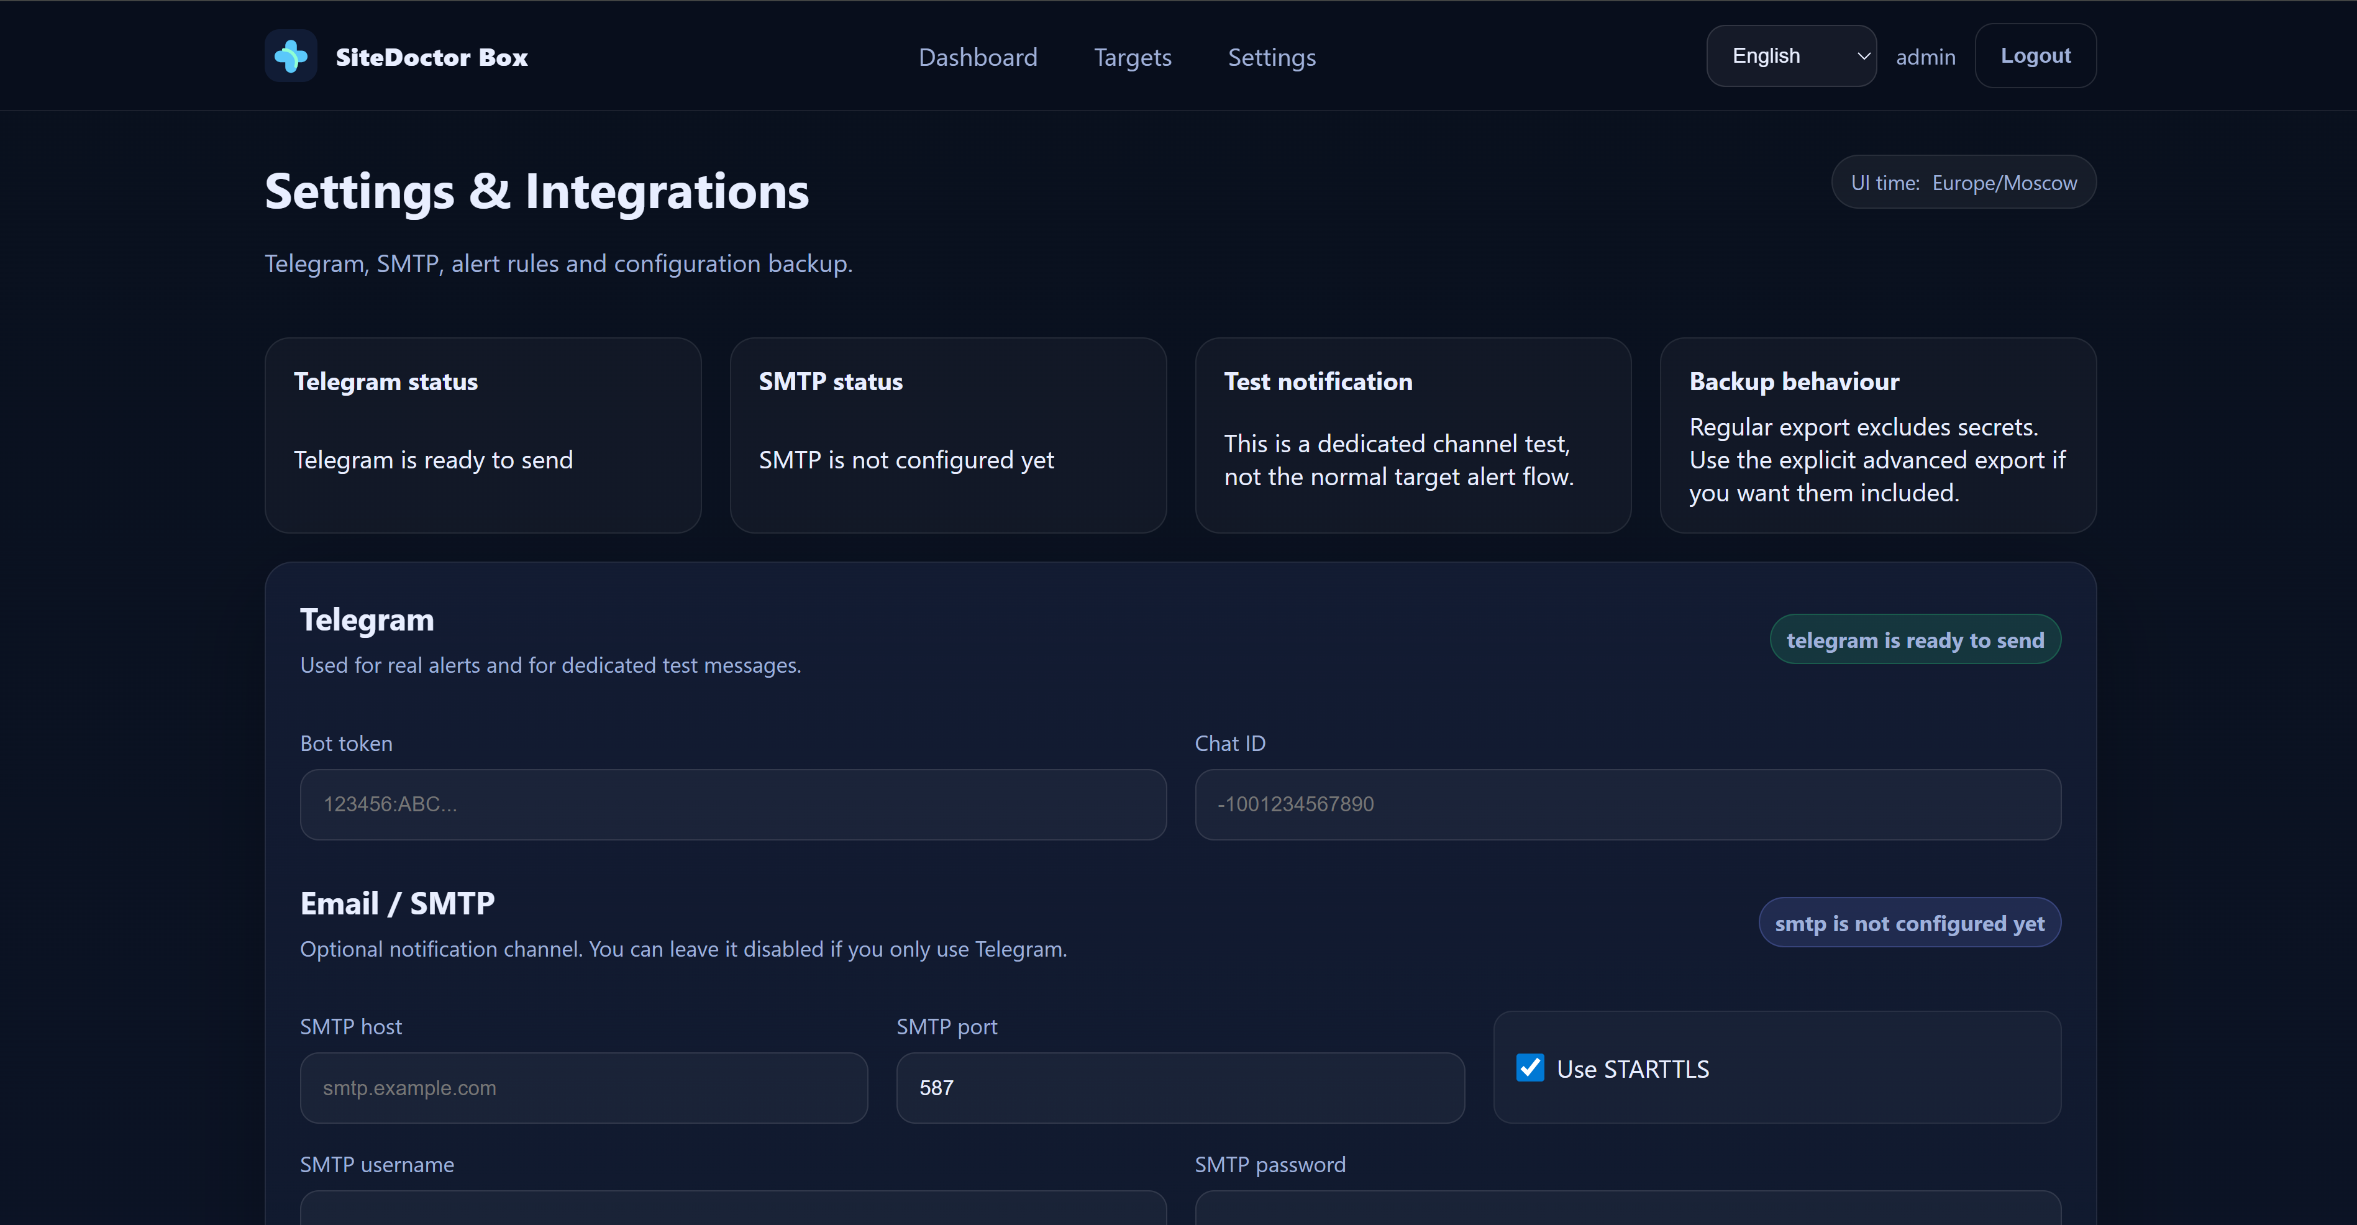
Task: Click the smtp is not configured badge
Action: click(1908, 923)
